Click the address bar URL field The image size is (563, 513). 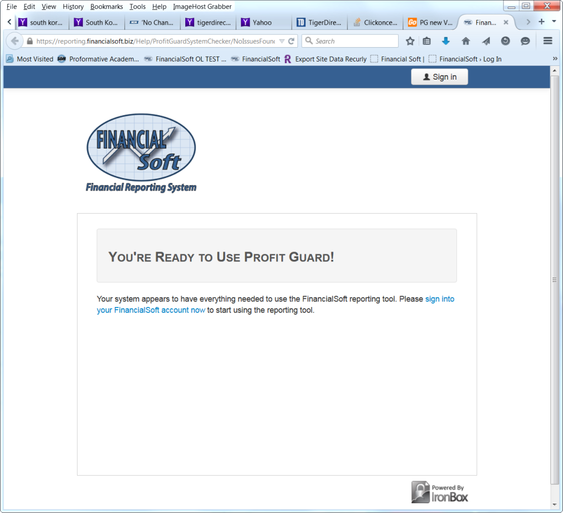(x=156, y=41)
